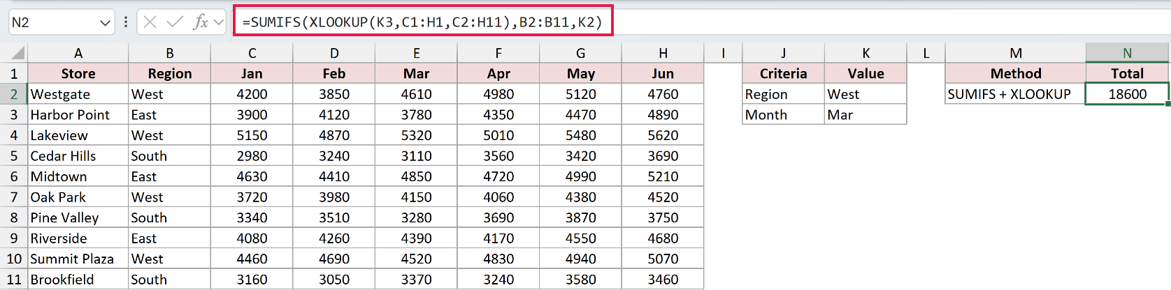Click the Value header cell
Screen dimensions: 1171x290
[865, 74]
